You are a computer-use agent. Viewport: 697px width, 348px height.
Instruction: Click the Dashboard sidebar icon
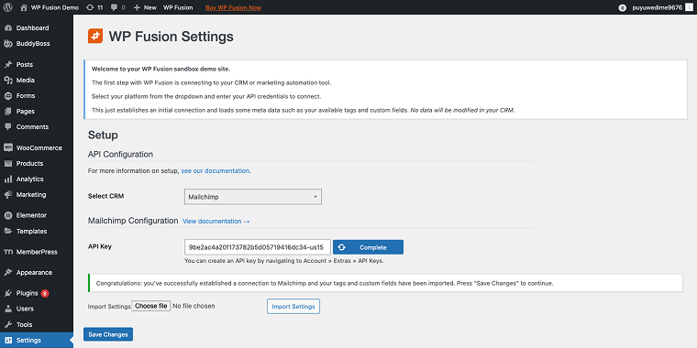8,28
